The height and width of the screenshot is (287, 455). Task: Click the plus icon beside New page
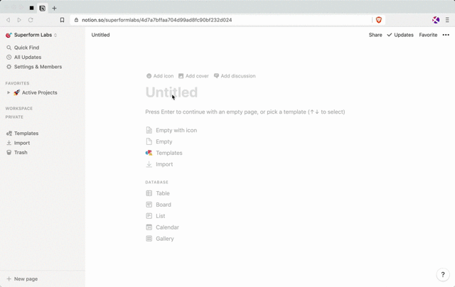click(9, 279)
